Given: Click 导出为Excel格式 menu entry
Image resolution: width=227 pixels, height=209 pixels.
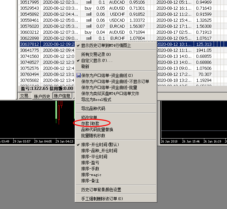Looking at the screenshot, I should (96, 99).
